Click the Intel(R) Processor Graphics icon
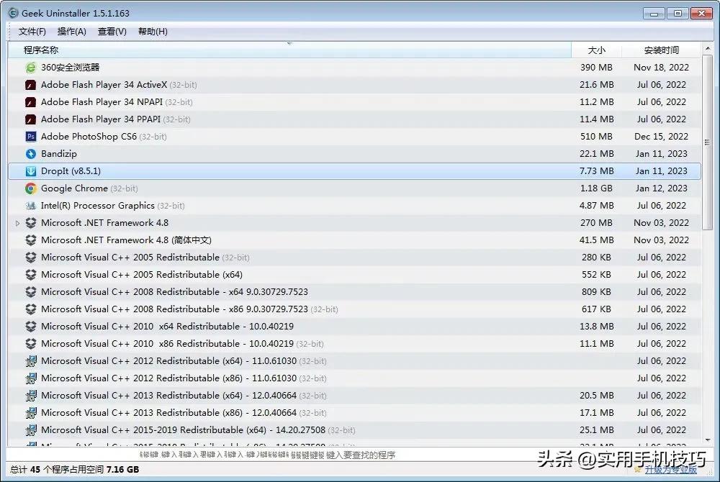 coord(30,205)
